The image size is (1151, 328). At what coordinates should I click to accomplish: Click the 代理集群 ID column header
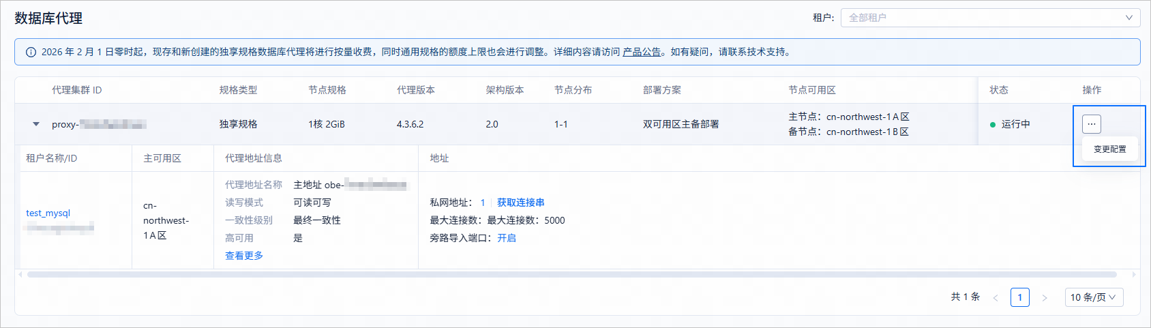77,90
